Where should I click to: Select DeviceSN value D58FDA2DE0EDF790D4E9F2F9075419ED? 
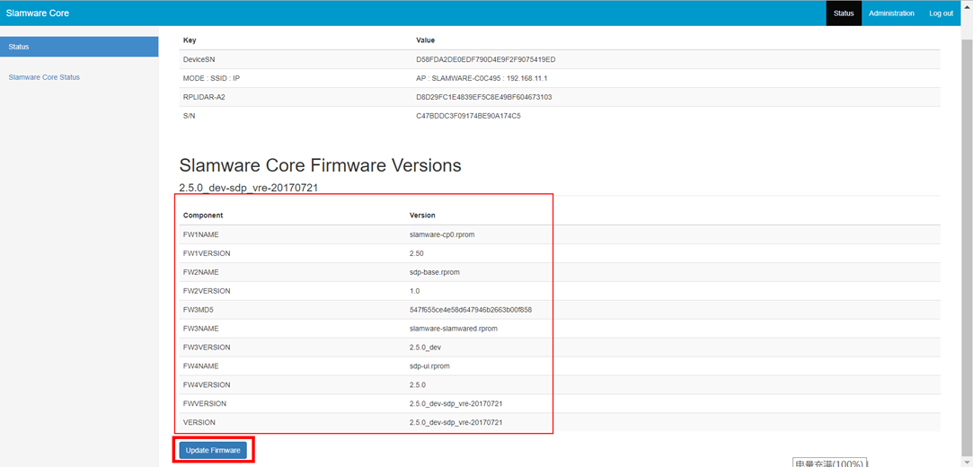(485, 59)
